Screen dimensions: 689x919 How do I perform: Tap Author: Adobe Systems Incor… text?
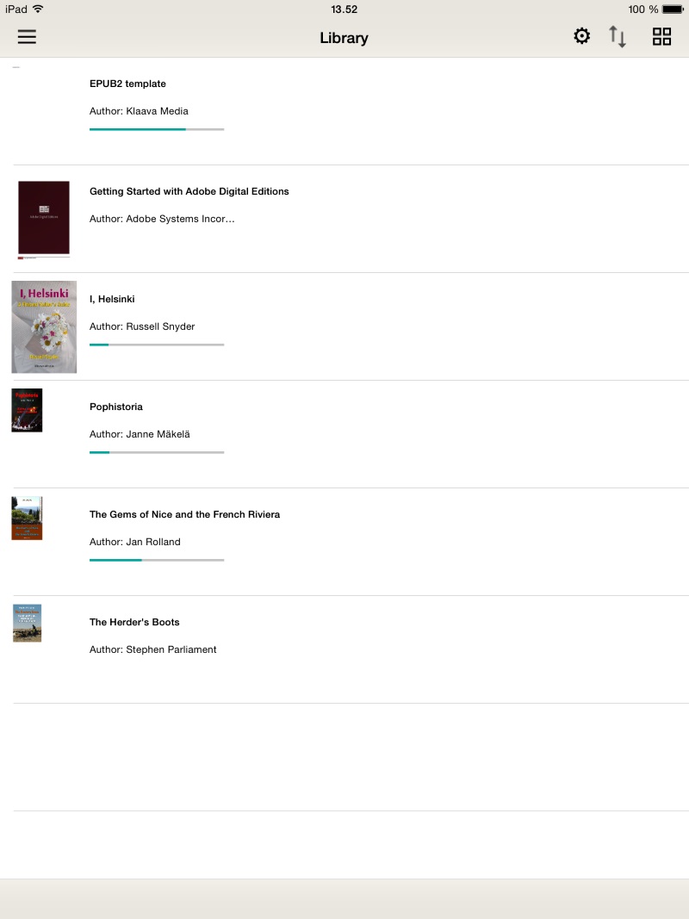[x=162, y=219]
